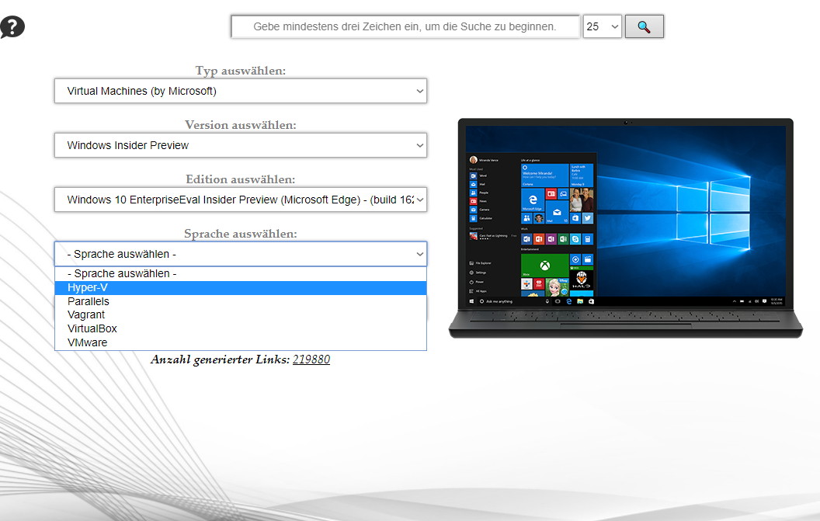
Task: Select Hyper-V from the list
Action: pos(241,288)
